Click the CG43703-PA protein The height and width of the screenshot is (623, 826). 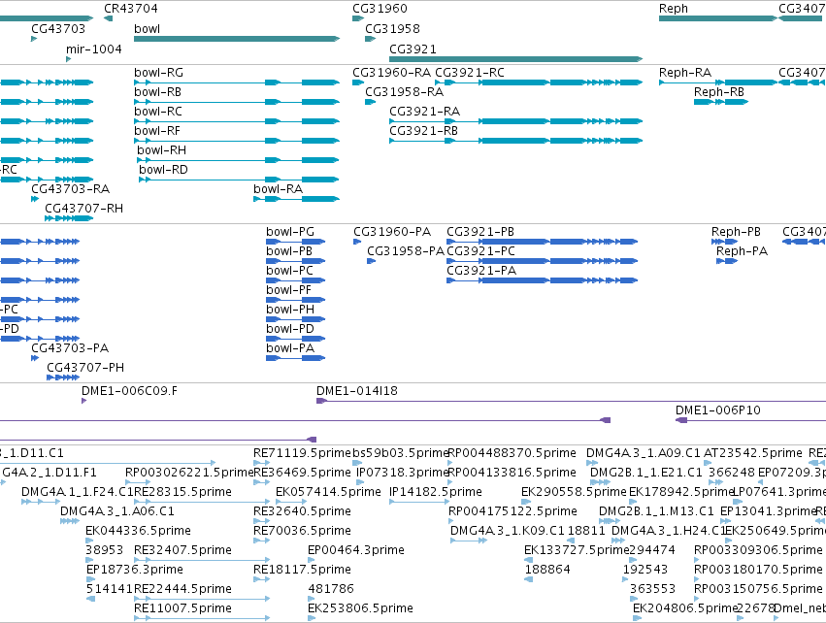pos(35,358)
